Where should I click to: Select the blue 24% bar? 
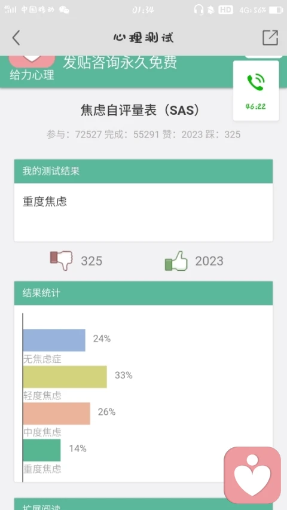pos(54,340)
